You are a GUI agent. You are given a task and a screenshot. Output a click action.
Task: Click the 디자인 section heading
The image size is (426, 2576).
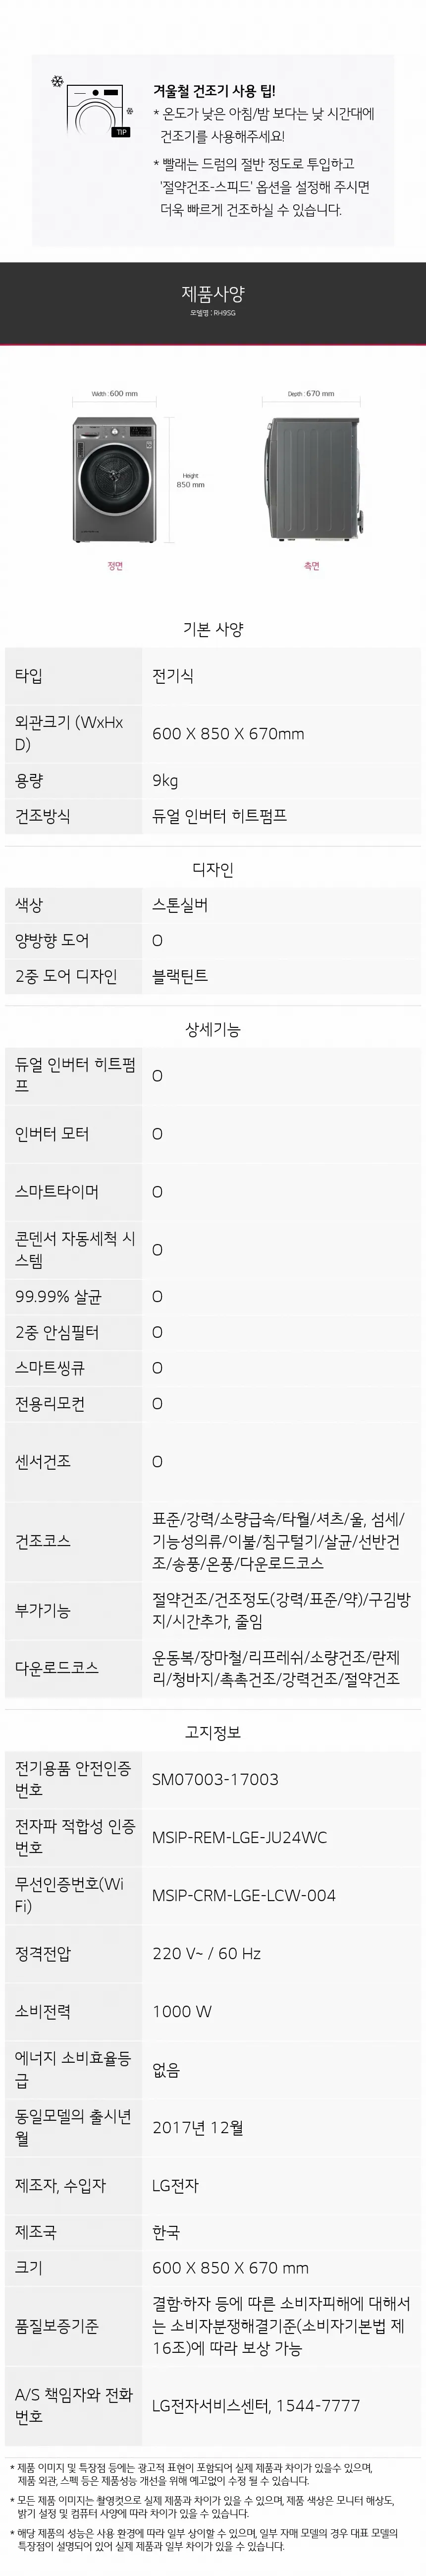point(213,869)
